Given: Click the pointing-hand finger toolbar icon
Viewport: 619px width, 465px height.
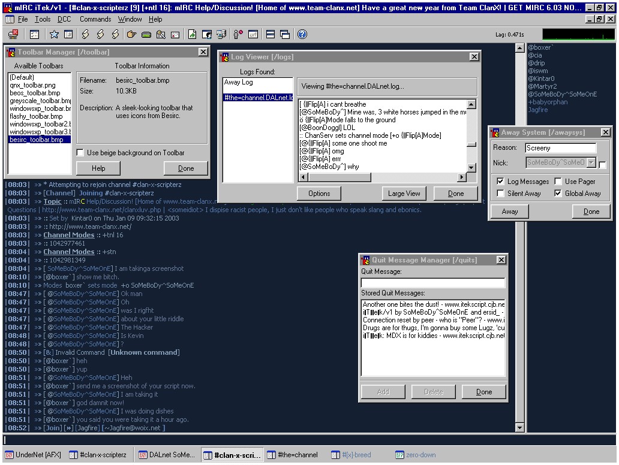Looking at the screenshot, I should pos(131,35).
